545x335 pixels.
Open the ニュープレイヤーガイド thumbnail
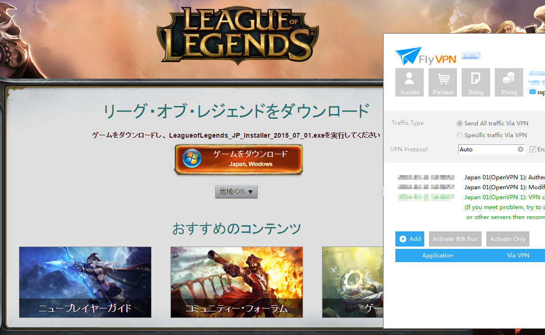point(85,282)
